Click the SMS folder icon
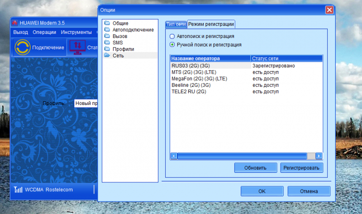The width and height of the screenshot is (362, 214). (107, 42)
